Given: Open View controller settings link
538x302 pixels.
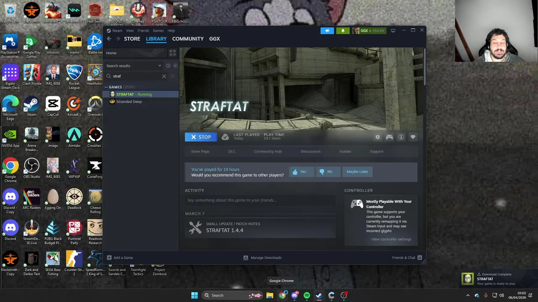Looking at the screenshot, I should point(391,239).
